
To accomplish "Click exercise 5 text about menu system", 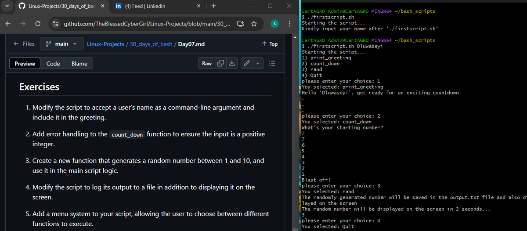I will click(x=151, y=219).
